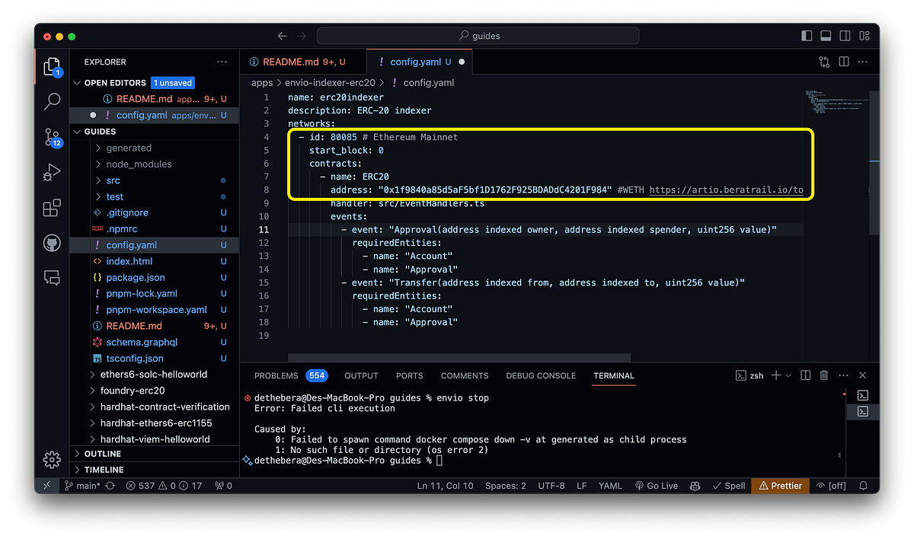
Task: Toggle the bottom panel layout icon
Action: coord(826,36)
